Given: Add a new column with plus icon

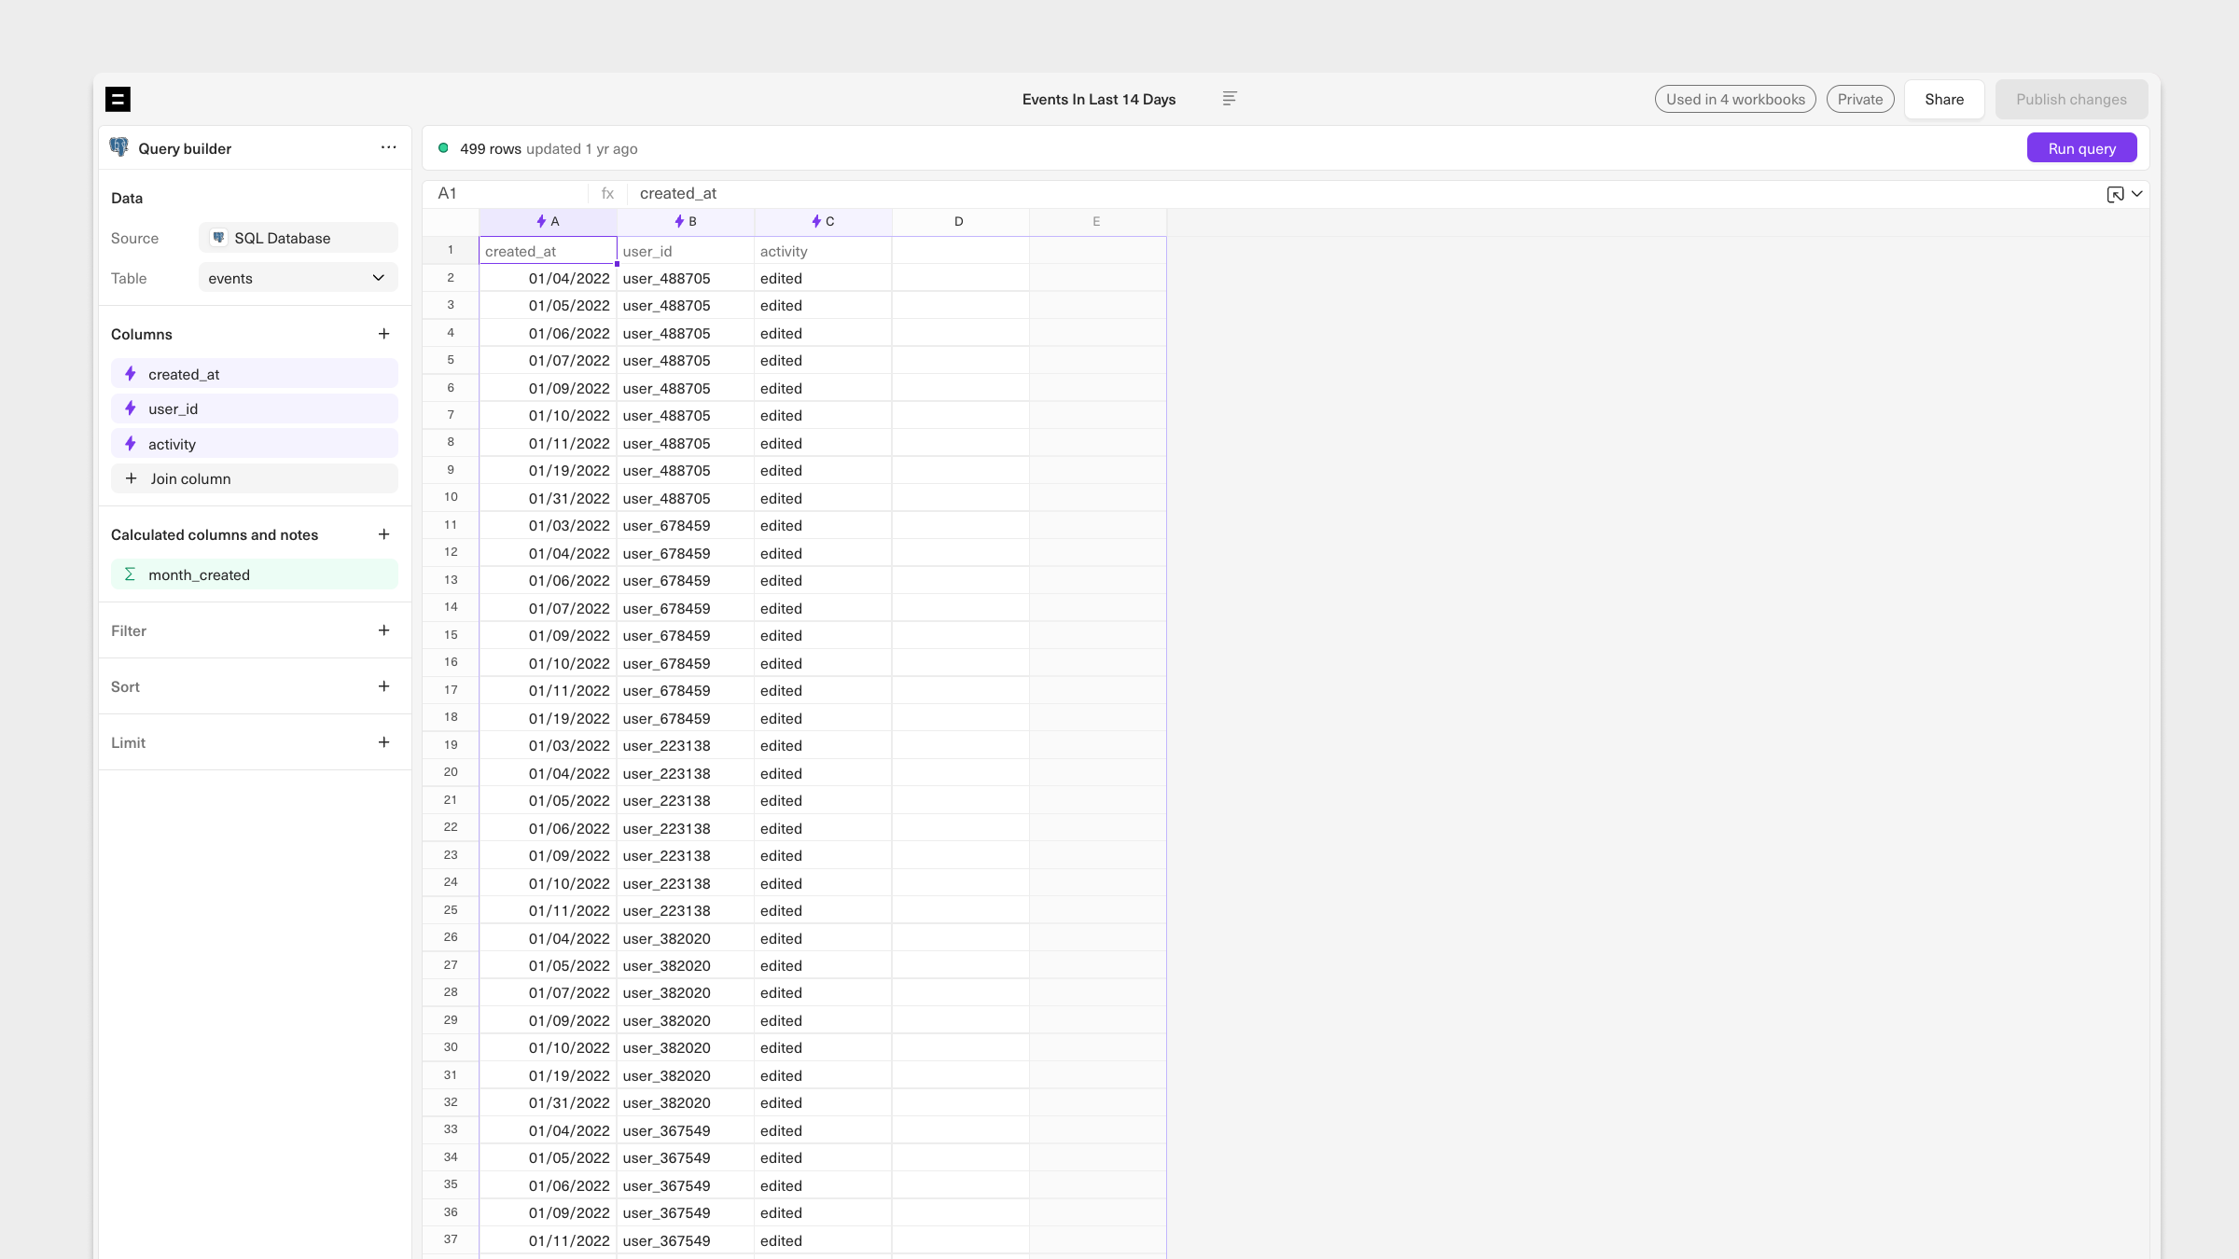Looking at the screenshot, I should pyautogui.click(x=383, y=334).
